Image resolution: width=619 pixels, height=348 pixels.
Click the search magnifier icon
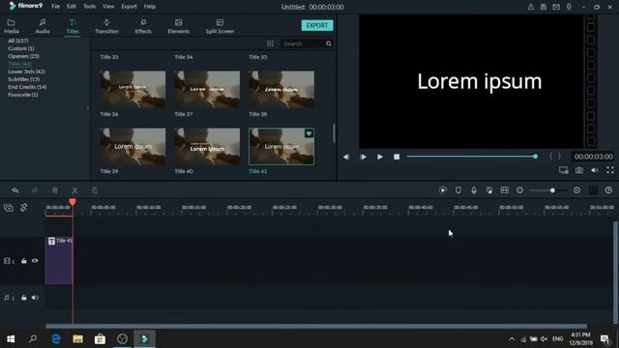[x=329, y=43]
